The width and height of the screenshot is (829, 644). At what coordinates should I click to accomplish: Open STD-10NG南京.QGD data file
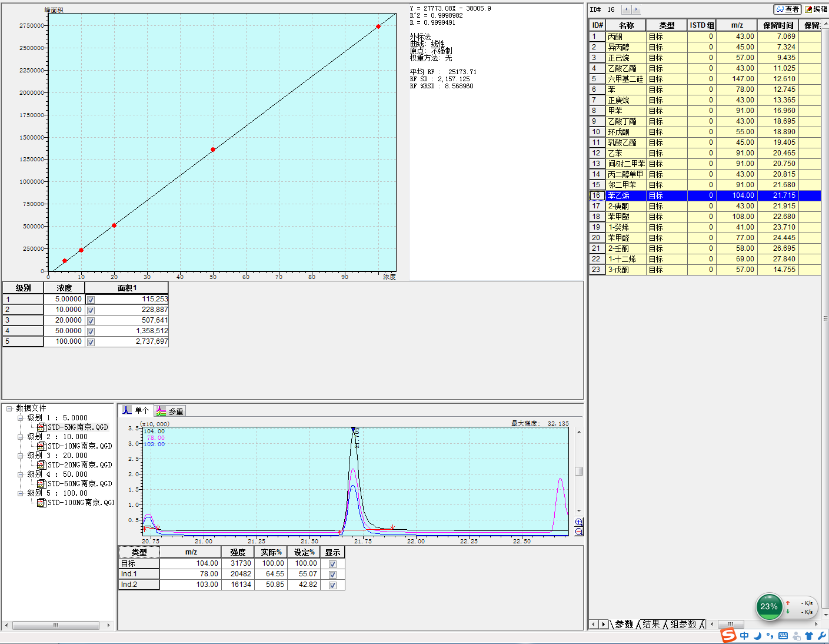pyautogui.click(x=74, y=446)
